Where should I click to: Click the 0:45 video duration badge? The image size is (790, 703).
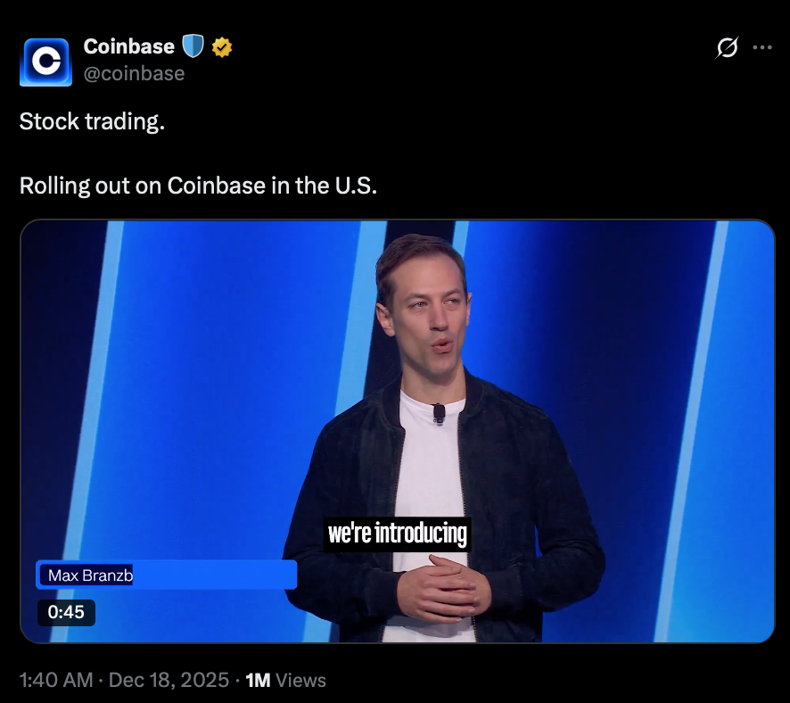coord(66,612)
